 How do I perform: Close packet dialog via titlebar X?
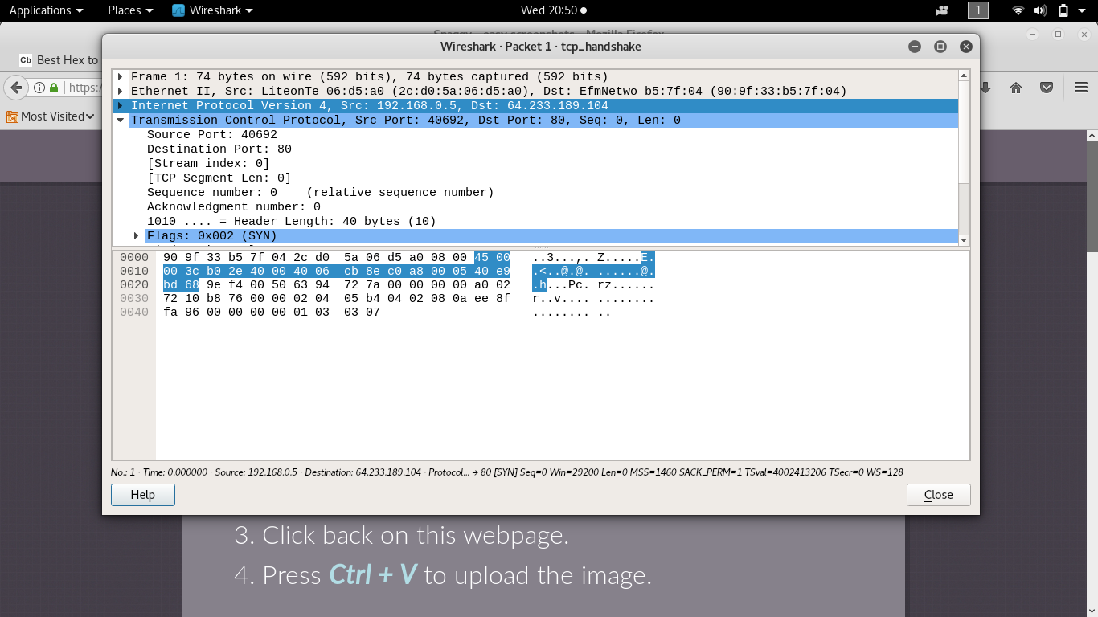coord(966,47)
